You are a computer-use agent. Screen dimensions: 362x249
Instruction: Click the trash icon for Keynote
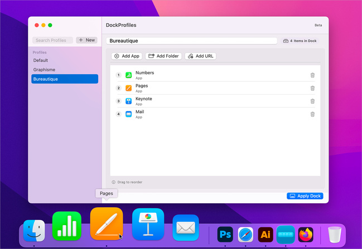click(312, 101)
